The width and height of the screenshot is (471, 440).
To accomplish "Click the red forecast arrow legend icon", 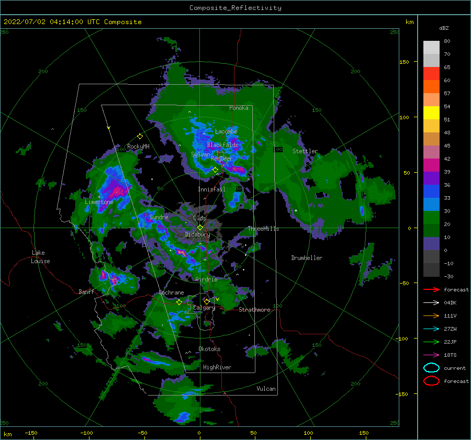I will pyautogui.click(x=431, y=289).
